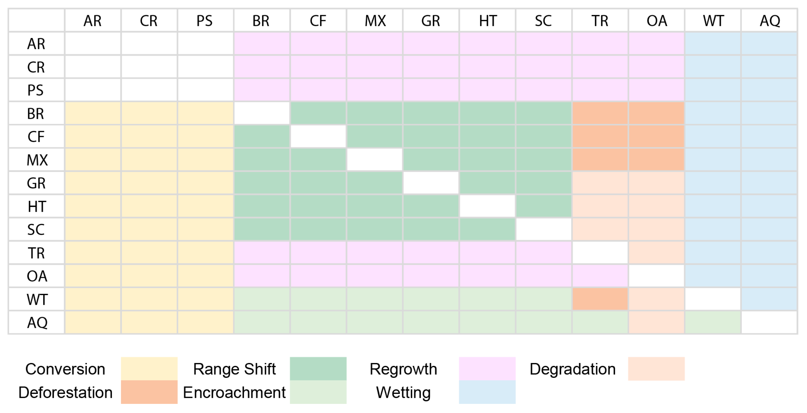The image size is (807, 413).
Task: Click the Encroachment legend text label
Action: click(234, 392)
